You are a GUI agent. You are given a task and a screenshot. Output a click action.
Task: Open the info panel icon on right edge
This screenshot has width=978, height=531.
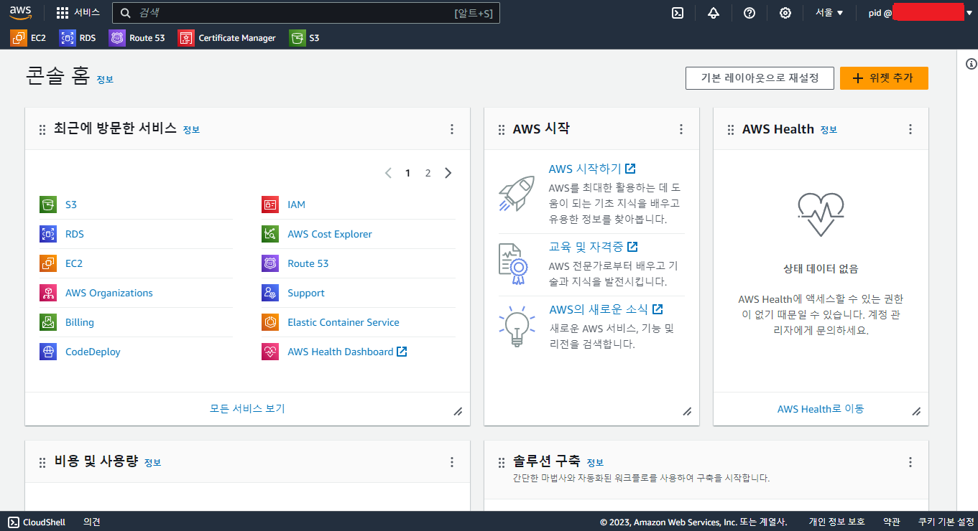pos(972,64)
